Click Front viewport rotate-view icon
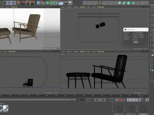 pyautogui.click(x=146, y=51)
